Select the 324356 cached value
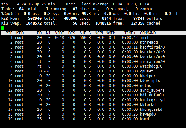 (138, 23)
